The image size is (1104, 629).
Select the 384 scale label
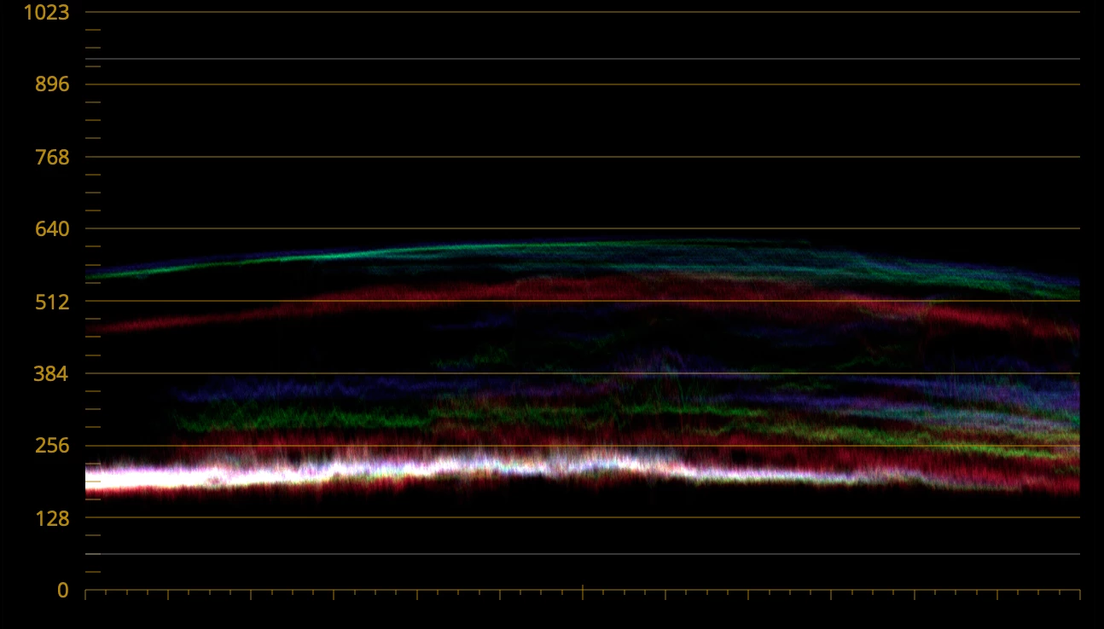point(51,373)
